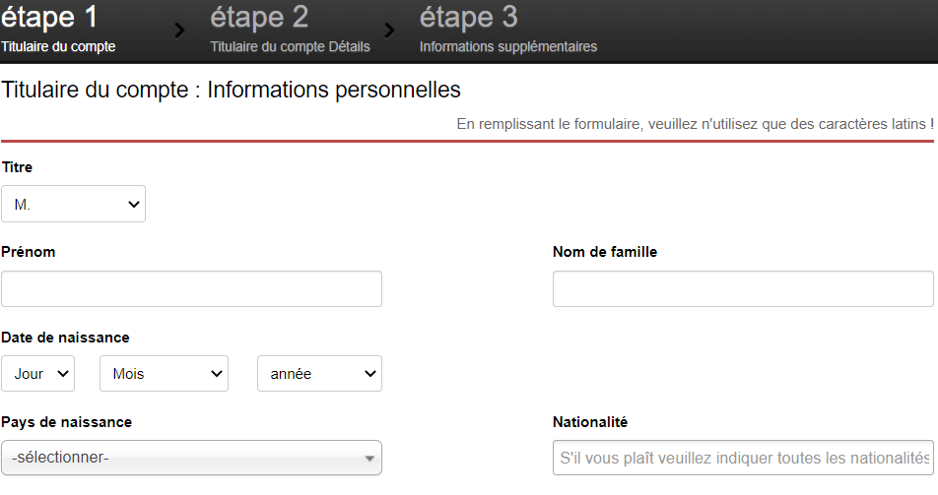Expand the Jour day dropdown
The image size is (938, 495).
tap(38, 374)
